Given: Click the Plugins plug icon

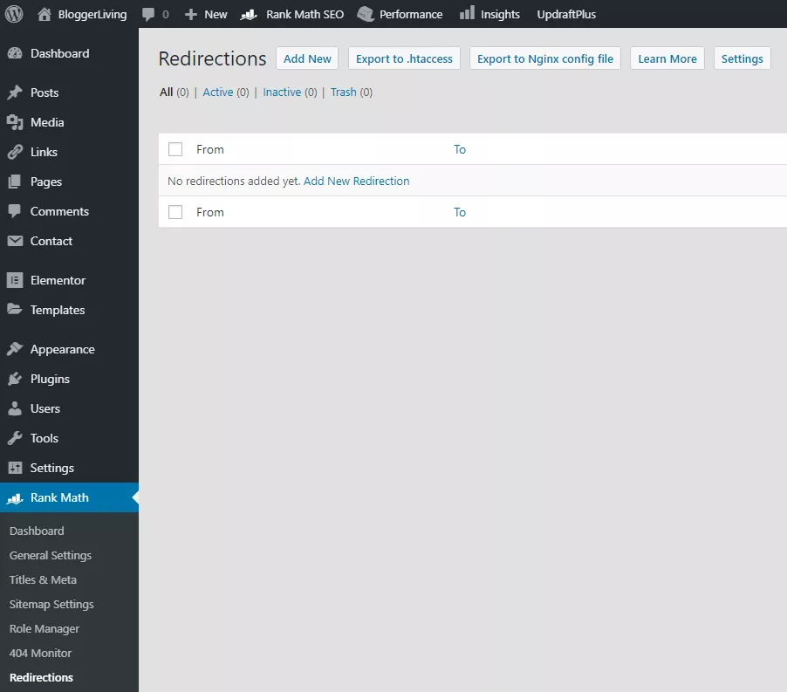Looking at the screenshot, I should pos(15,379).
